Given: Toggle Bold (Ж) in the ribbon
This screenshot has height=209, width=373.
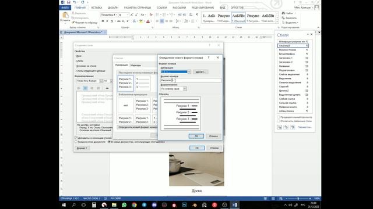Looking at the screenshot, I should point(103,21).
